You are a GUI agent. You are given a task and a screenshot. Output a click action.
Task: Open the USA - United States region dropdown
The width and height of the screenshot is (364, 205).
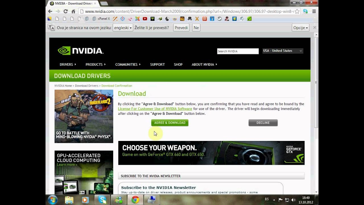283,51
